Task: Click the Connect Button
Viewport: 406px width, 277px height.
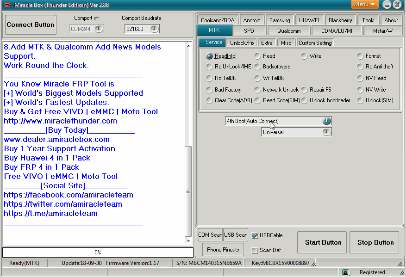Action: coord(31,25)
